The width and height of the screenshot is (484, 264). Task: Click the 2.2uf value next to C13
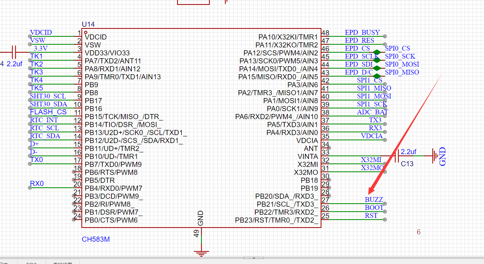tap(408, 152)
